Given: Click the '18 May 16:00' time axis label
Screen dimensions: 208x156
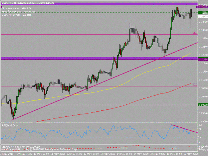Looking at the screenshot, I should click(174, 154).
